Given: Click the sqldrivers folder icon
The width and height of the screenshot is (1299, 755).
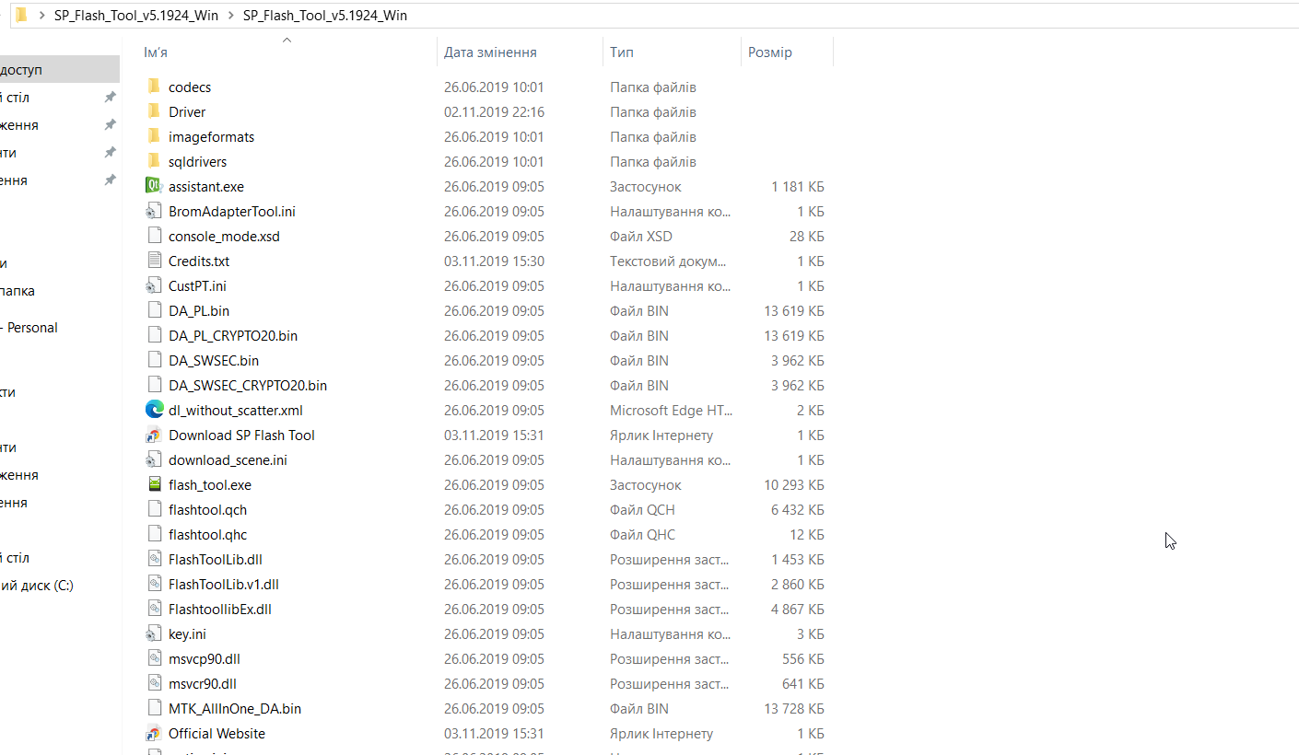Looking at the screenshot, I should pyautogui.click(x=154, y=161).
